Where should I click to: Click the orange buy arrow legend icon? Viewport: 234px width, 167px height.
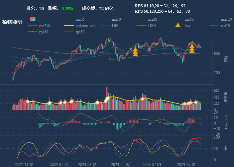(178, 25)
